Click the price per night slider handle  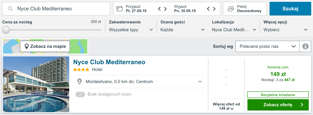(6, 30)
